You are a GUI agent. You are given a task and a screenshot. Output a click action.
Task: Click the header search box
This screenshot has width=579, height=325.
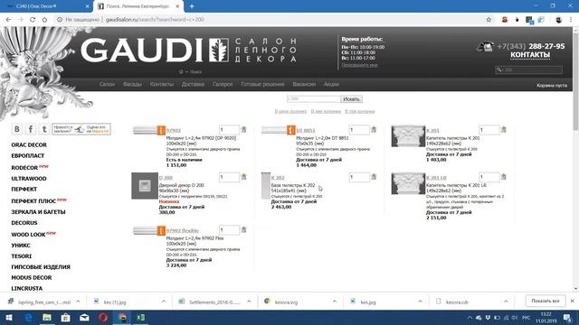pyautogui.click(x=528, y=70)
